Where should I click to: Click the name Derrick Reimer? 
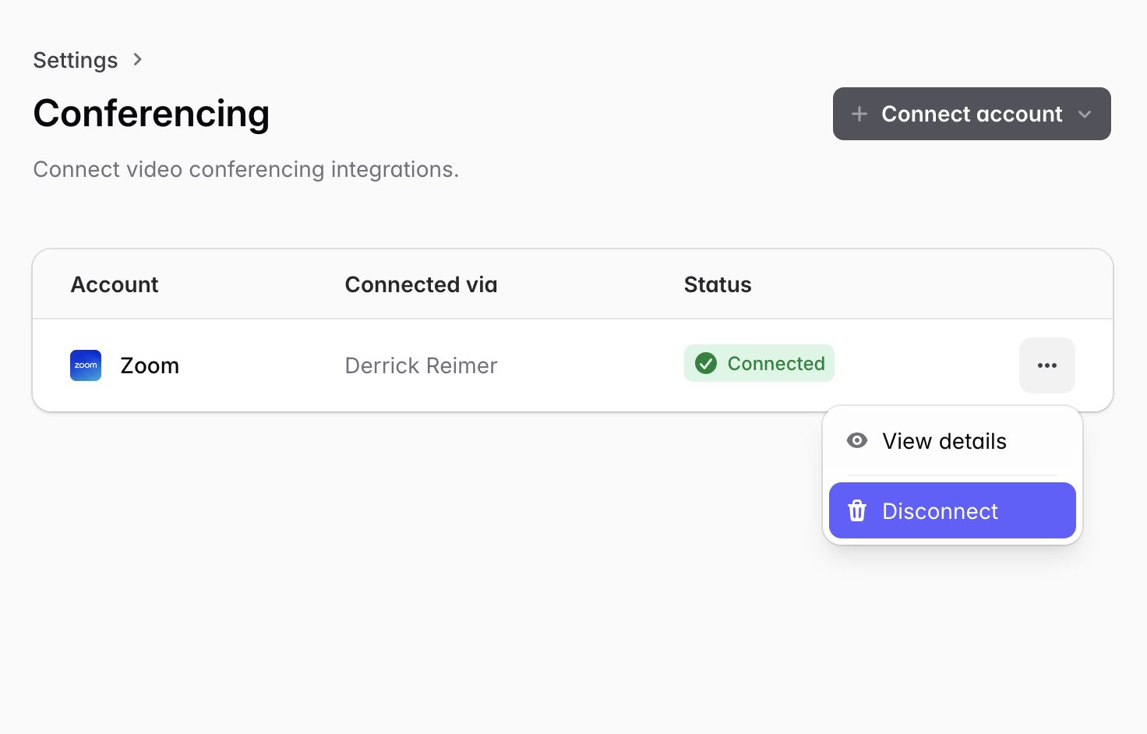pos(421,365)
